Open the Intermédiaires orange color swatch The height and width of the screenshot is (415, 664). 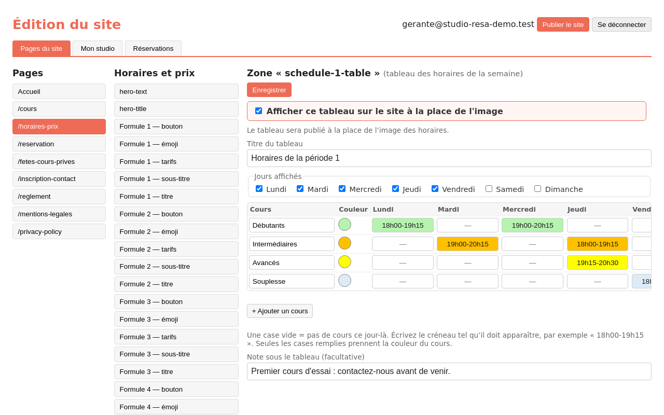[x=344, y=243]
